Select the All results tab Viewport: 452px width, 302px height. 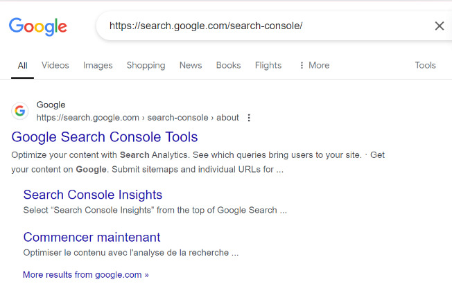23,65
